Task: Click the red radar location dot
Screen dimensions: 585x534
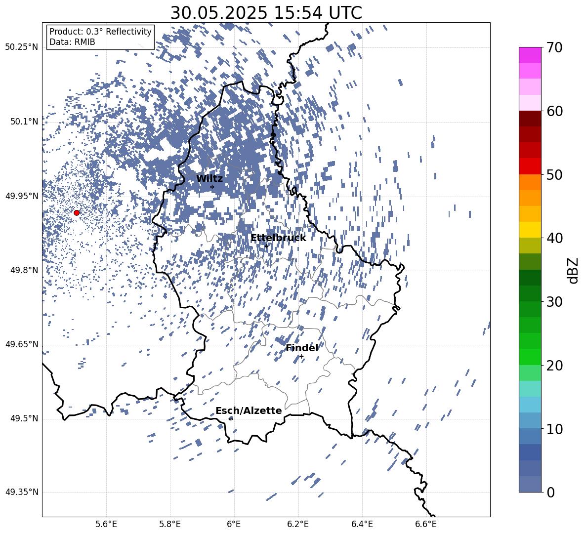Action: (77, 213)
